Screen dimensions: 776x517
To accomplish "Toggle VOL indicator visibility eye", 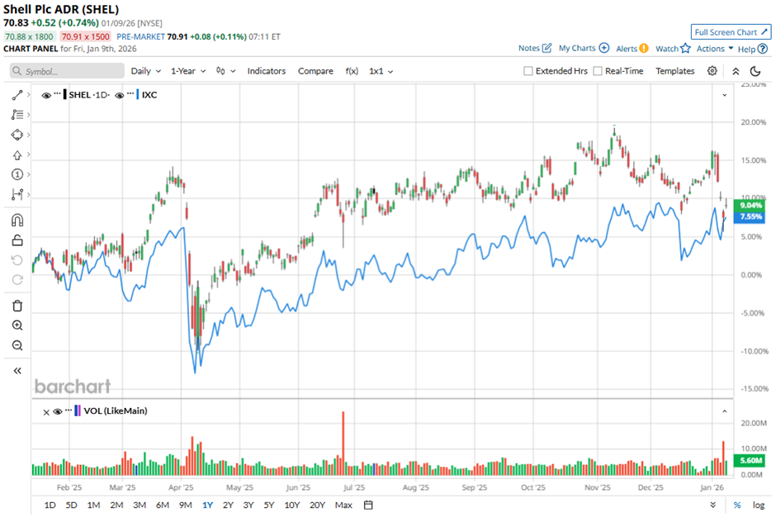I will click(x=58, y=411).
